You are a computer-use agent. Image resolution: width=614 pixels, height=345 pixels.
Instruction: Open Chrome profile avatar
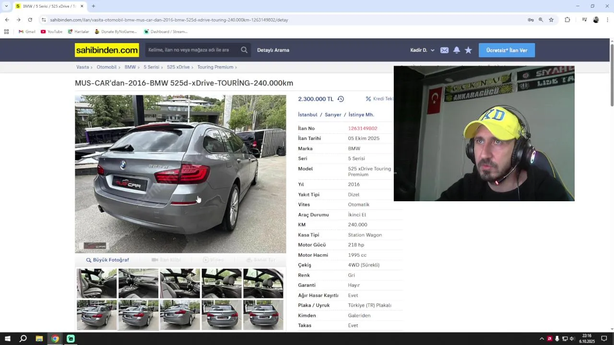596,20
